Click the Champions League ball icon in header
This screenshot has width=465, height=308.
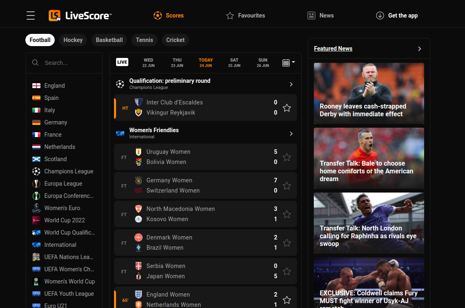coord(120,84)
